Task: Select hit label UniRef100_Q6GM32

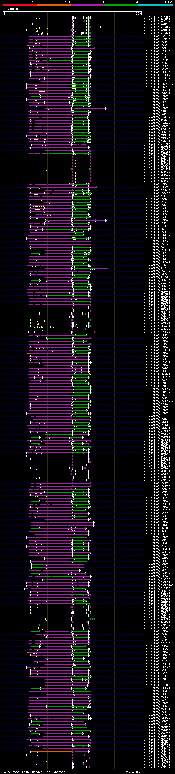Action: point(157,398)
